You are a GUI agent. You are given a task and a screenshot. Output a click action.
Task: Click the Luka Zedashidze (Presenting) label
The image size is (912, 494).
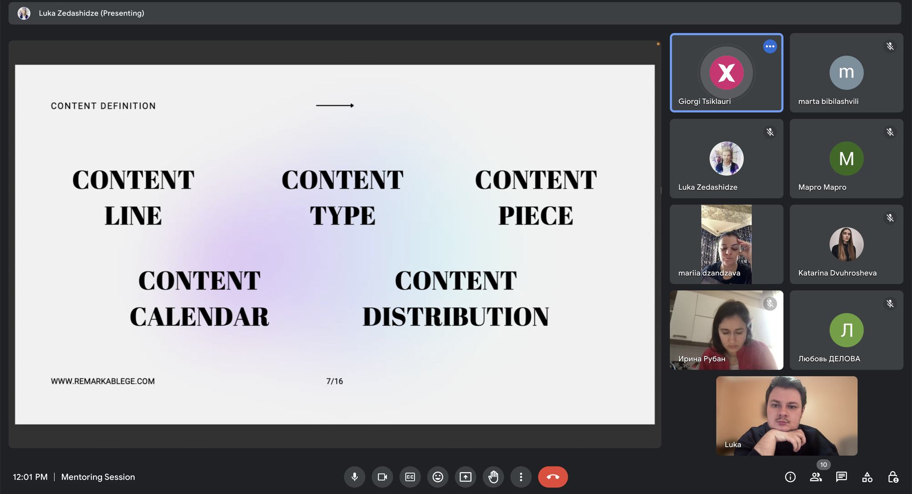(x=91, y=13)
